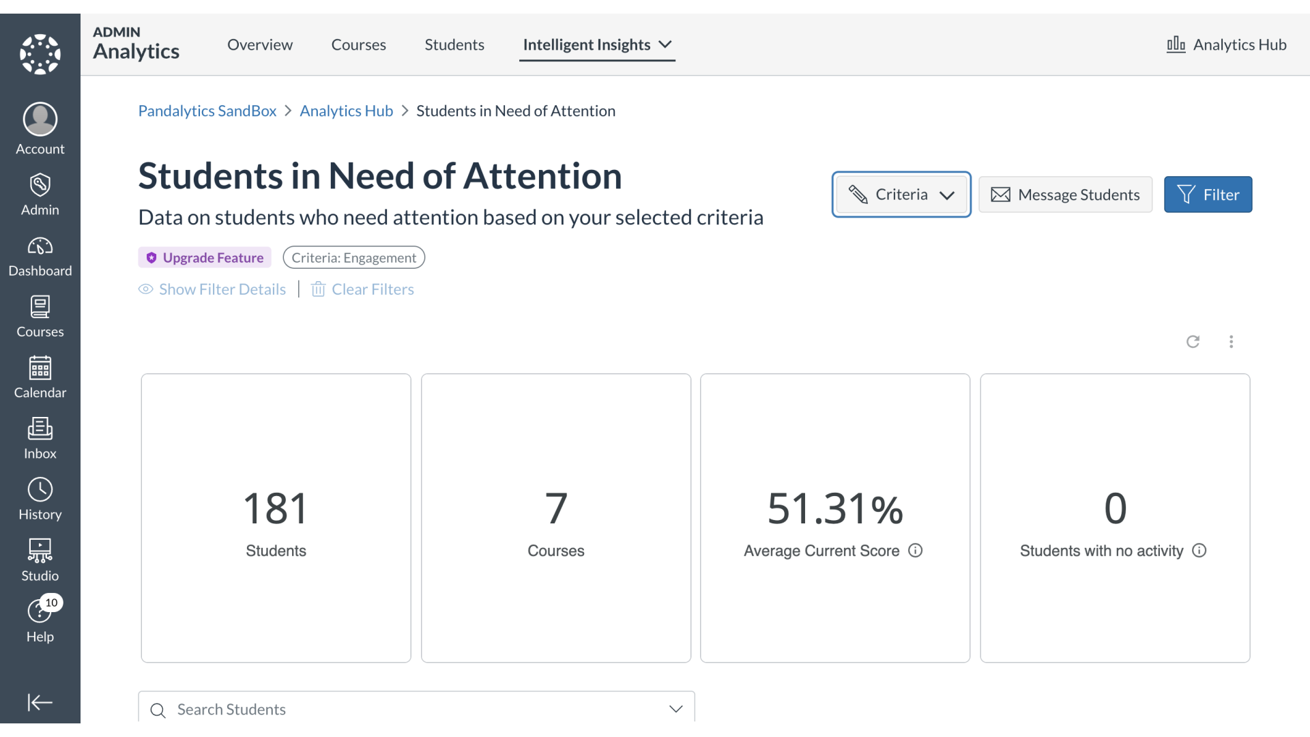Click info icon beside Average Current Score

click(x=916, y=551)
